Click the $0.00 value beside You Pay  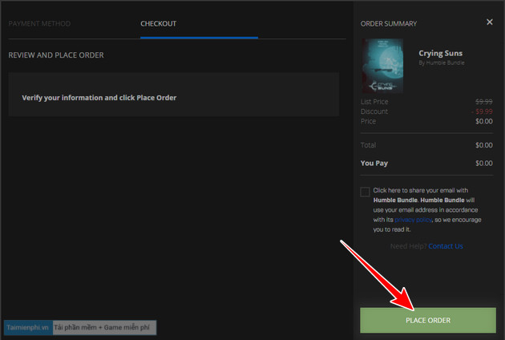(x=483, y=163)
